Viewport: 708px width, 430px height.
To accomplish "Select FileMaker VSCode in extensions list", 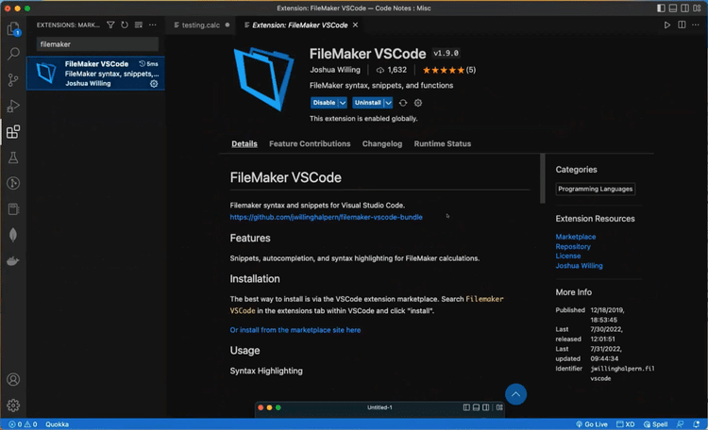I will point(95,74).
